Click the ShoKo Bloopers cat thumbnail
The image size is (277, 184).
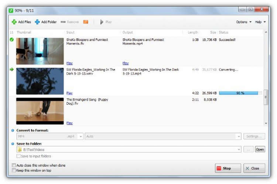[40, 51]
